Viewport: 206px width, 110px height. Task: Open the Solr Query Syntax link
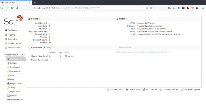[x=191, y=89]
